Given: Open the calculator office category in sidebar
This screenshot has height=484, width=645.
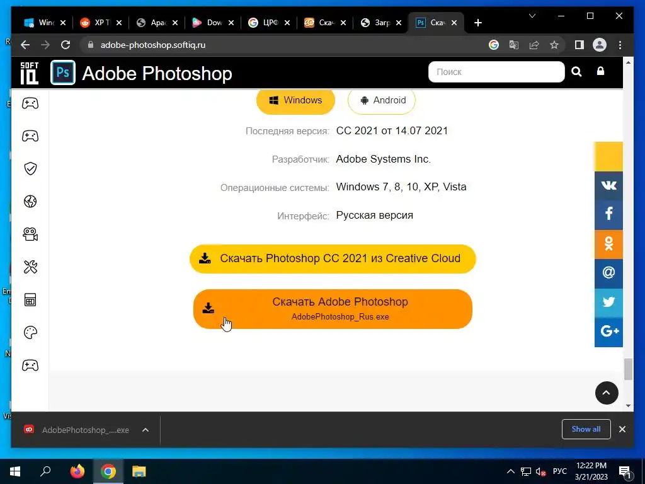Looking at the screenshot, I should point(30,299).
